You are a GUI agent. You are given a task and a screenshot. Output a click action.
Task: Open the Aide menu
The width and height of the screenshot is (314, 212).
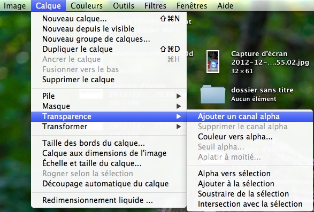225,5
